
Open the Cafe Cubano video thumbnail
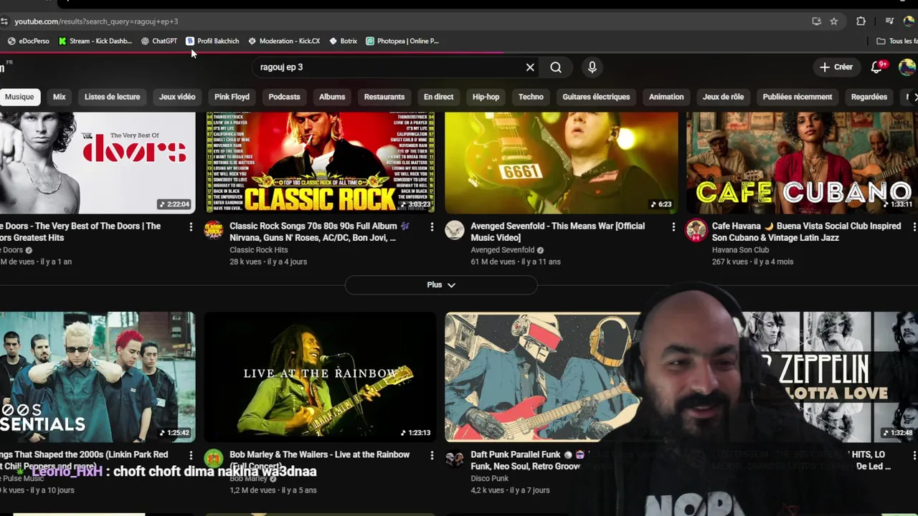802,163
